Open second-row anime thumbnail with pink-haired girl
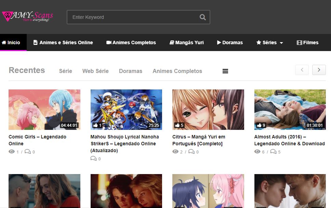 coord(208,191)
